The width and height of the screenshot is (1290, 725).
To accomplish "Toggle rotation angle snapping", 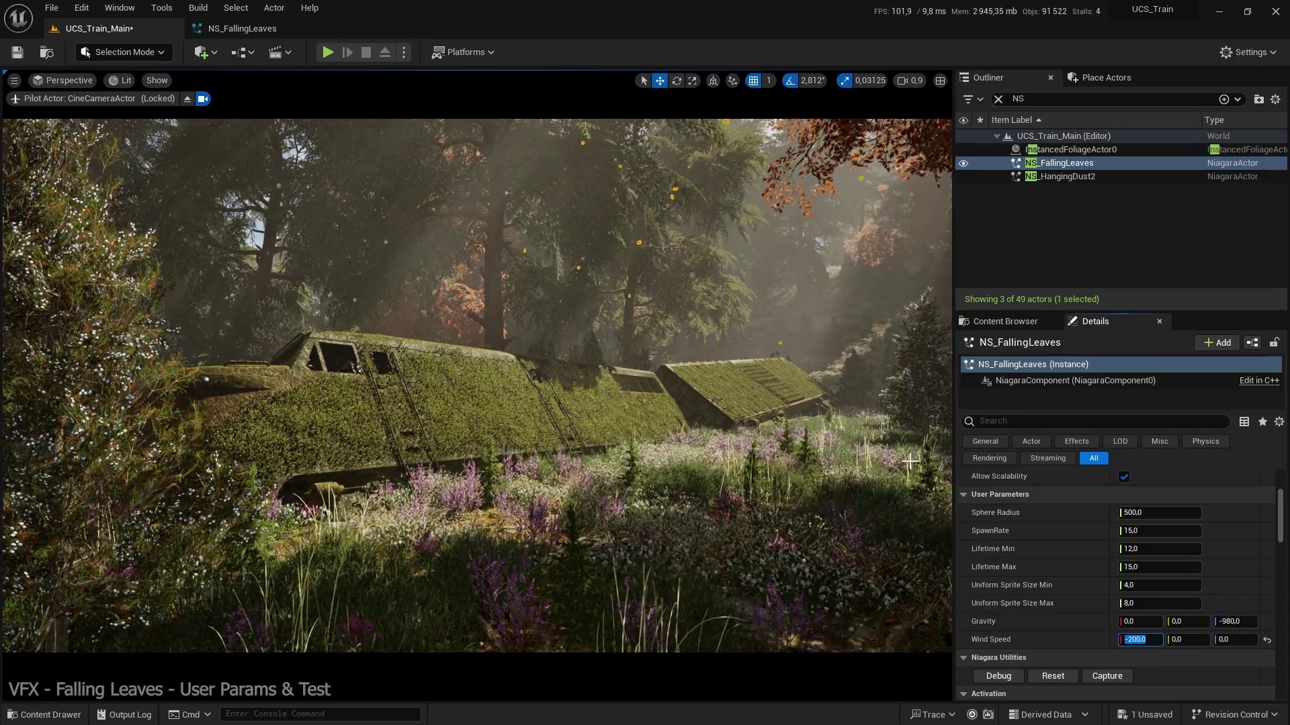I will point(790,81).
